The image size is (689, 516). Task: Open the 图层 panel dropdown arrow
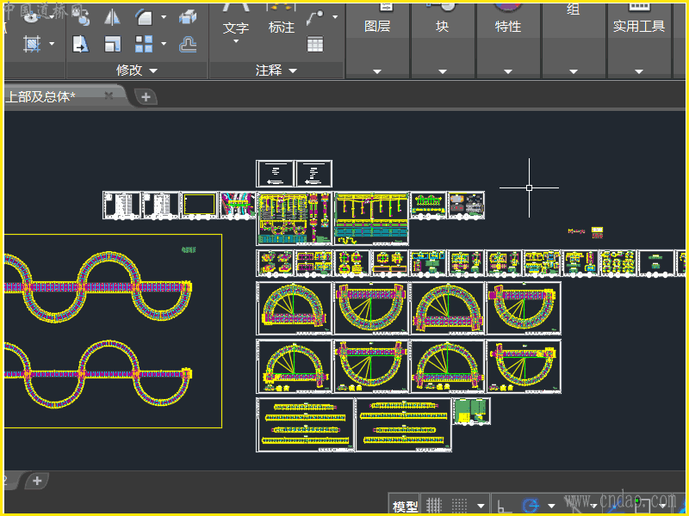(x=376, y=71)
